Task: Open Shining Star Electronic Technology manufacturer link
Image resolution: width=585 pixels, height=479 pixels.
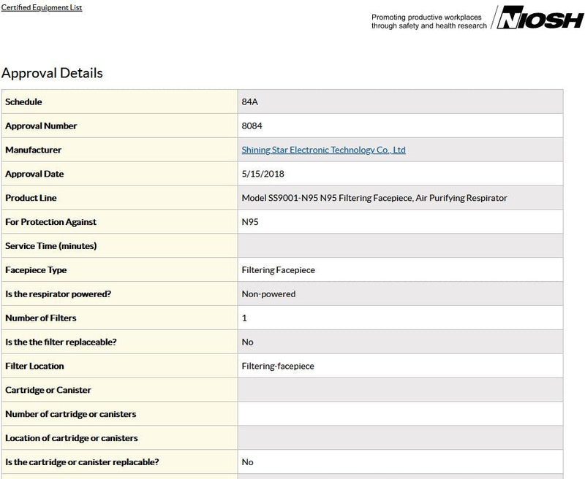Action: click(323, 150)
